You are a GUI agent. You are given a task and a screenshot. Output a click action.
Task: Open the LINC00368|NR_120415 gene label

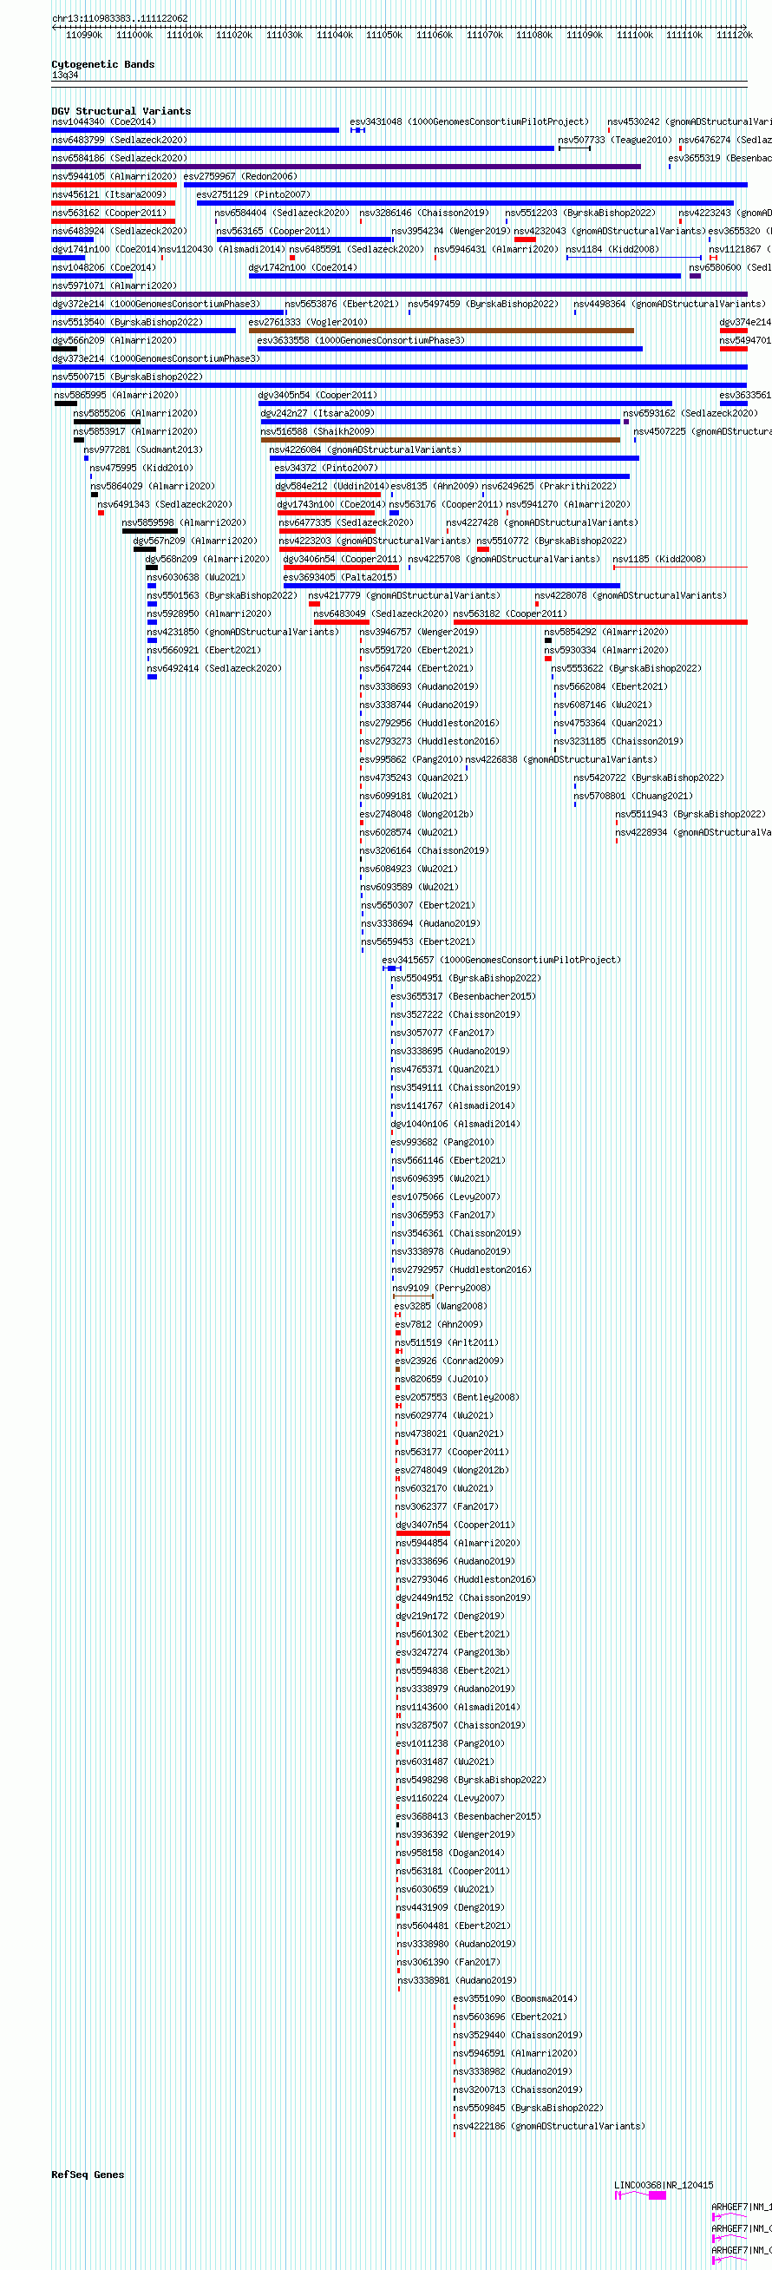pyautogui.click(x=664, y=2186)
